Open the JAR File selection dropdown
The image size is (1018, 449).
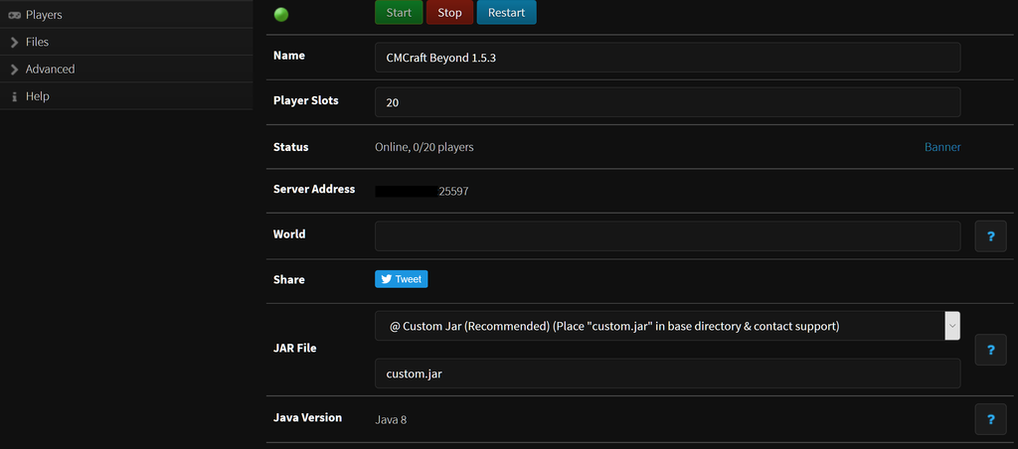(667, 326)
